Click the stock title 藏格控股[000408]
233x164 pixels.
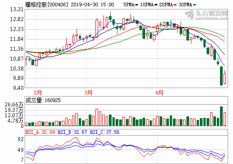[x=47, y=4]
